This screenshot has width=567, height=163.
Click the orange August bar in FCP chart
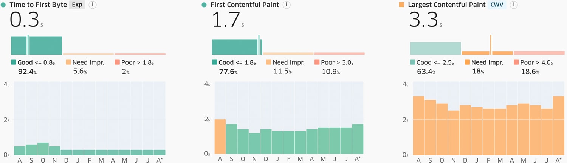tap(220, 136)
